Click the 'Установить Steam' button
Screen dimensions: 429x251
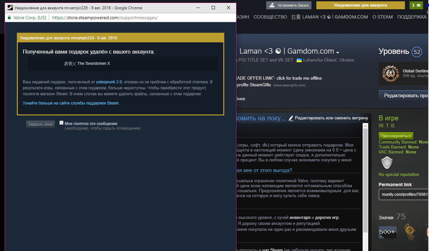(x=289, y=5)
